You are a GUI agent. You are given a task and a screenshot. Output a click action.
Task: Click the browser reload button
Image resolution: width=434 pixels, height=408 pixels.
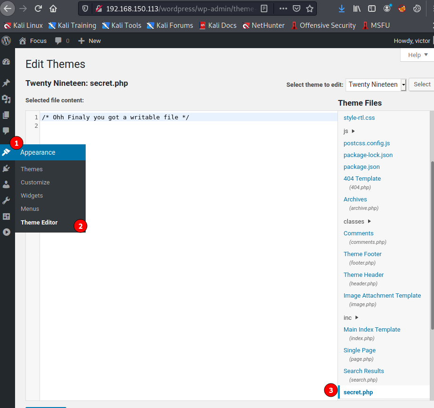click(x=38, y=8)
